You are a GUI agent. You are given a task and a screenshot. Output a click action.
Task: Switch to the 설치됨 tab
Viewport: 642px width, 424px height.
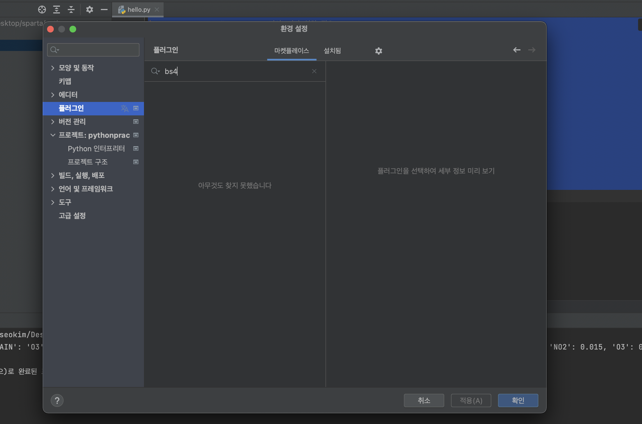coord(332,51)
